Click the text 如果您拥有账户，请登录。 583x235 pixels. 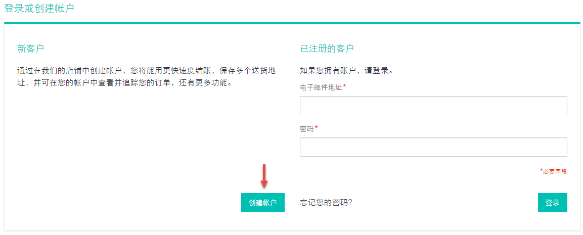(x=346, y=70)
